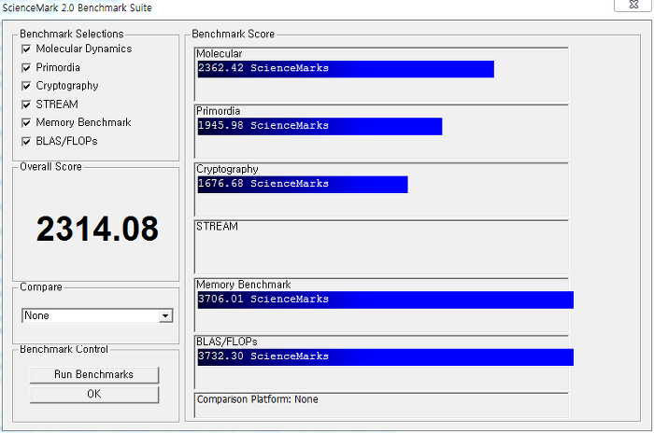Uncheck the Memory Benchmark checkbox
Image resolution: width=654 pixels, height=433 pixels.
click(x=26, y=122)
